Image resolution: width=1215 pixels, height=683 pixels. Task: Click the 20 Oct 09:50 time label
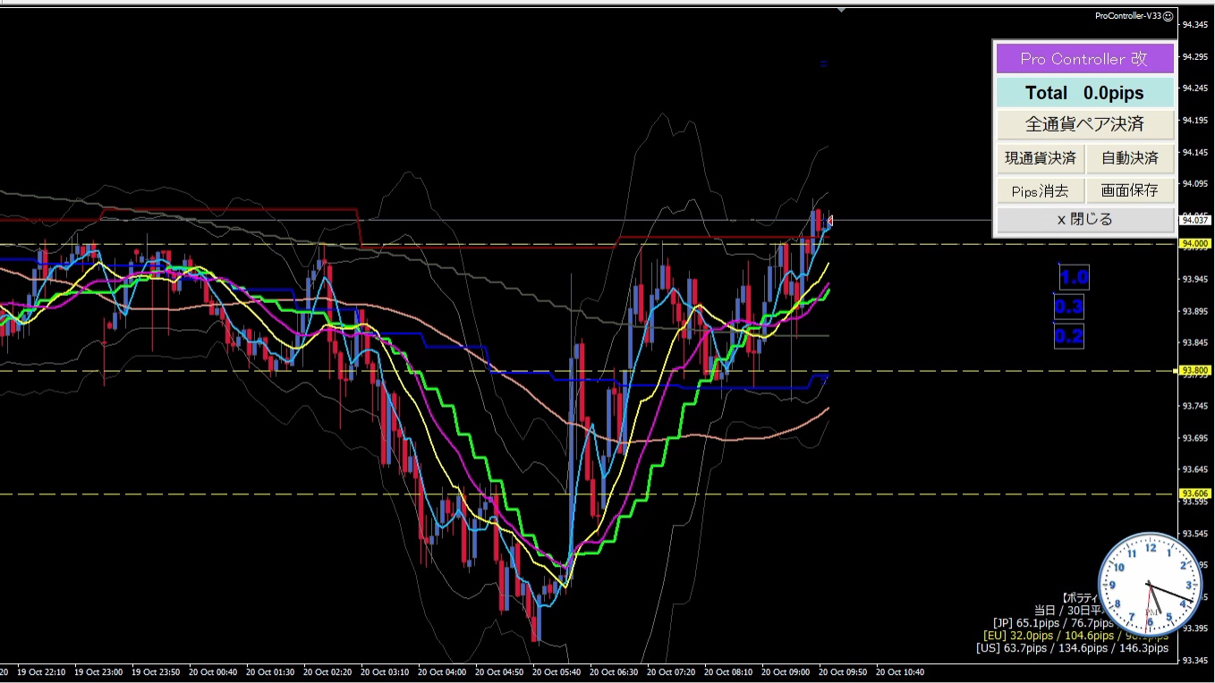click(x=842, y=671)
